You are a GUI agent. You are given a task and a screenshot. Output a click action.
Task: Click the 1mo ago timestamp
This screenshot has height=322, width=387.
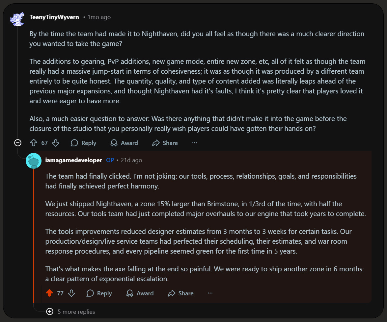(99, 17)
